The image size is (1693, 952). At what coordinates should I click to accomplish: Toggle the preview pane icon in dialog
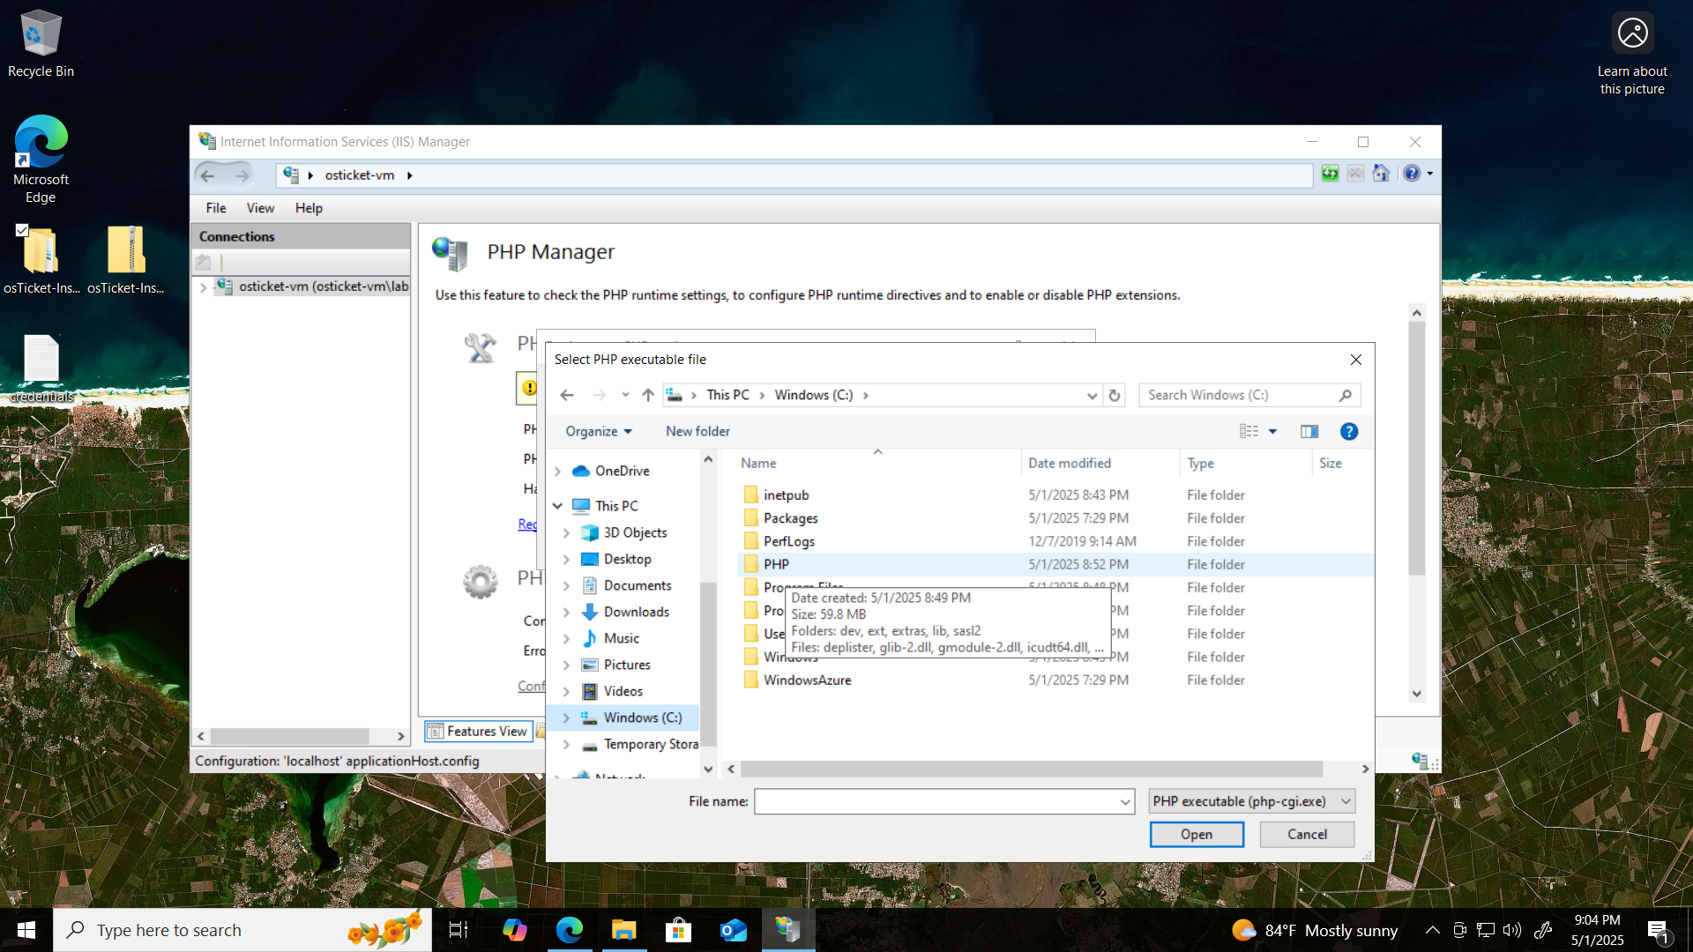coord(1309,431)
